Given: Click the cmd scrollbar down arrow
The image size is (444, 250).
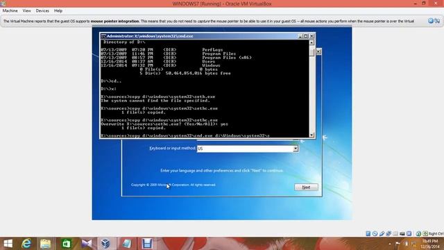Looking at the screenshot, I should click(311, 135).
